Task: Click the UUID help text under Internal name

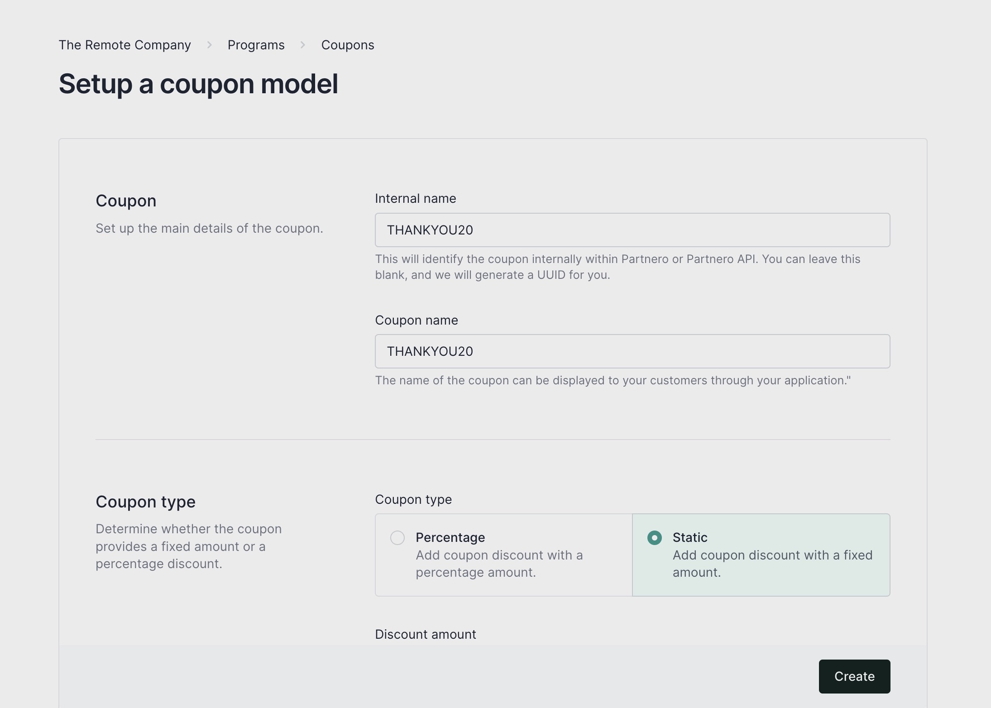Action: coord(617,267)
